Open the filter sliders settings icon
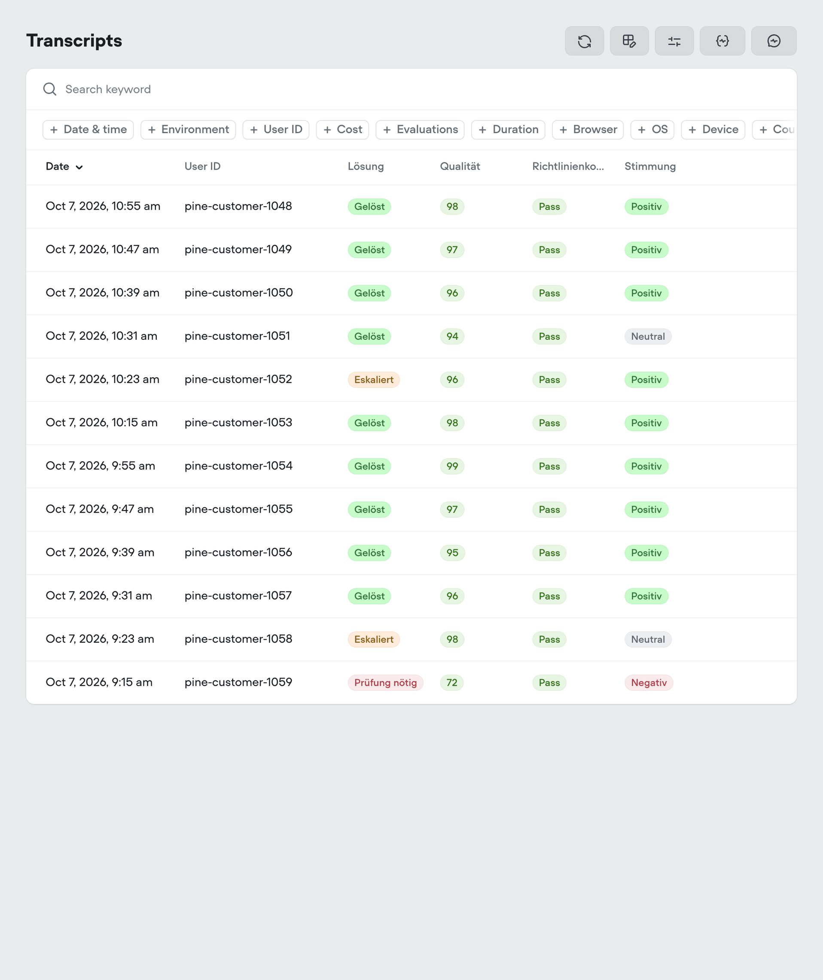Viewport: 823px width, 980px height. click(x=674, y=41)
